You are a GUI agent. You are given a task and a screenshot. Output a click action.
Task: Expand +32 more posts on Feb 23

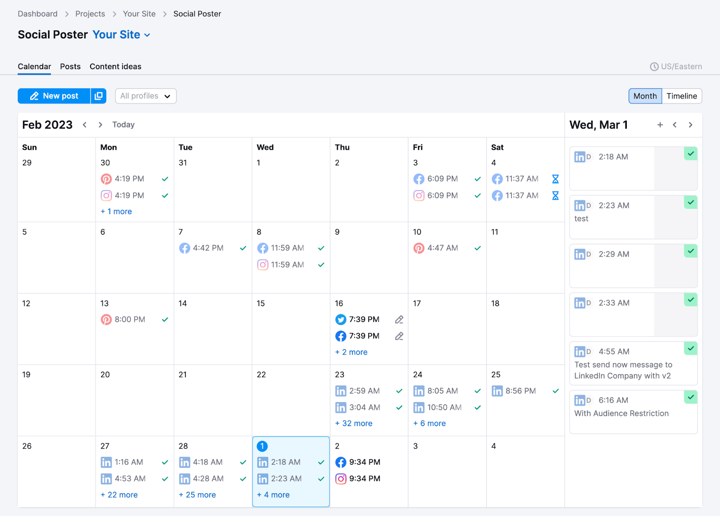[354, 423]
